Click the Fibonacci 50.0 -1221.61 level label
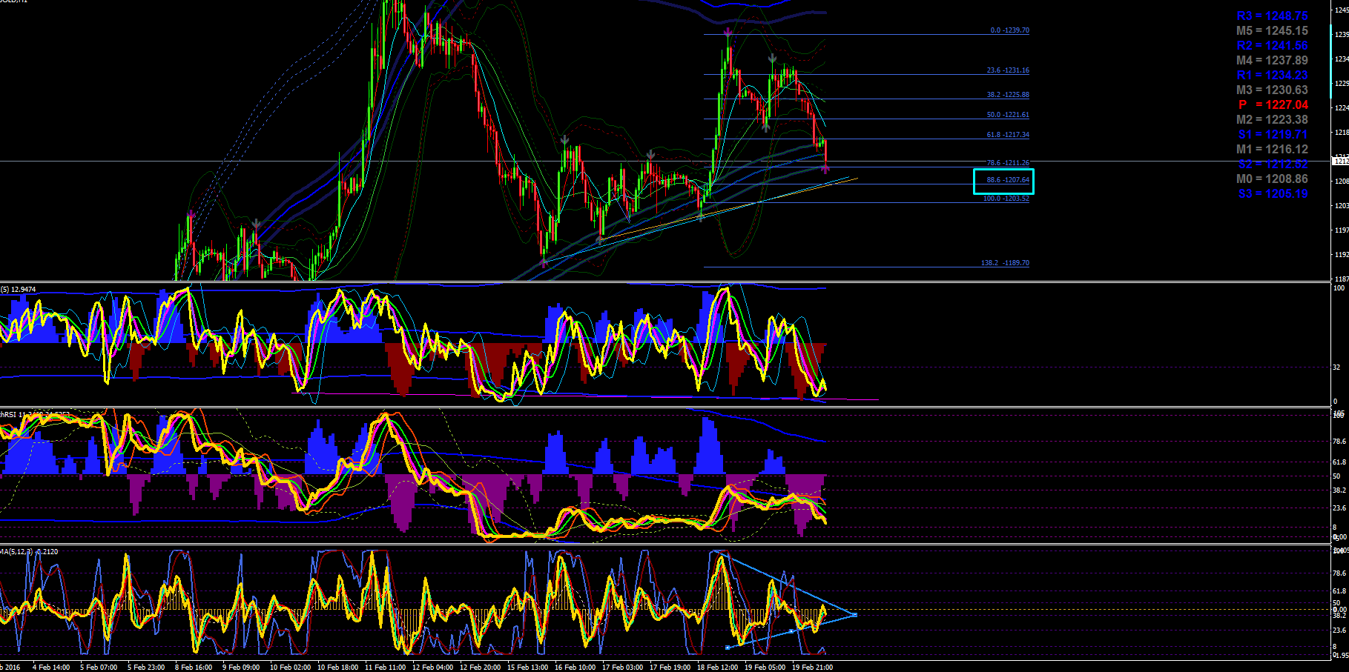 click(1008, 115)
